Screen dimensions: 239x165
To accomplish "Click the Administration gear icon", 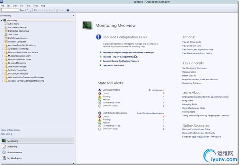I will tap(4, 152).
